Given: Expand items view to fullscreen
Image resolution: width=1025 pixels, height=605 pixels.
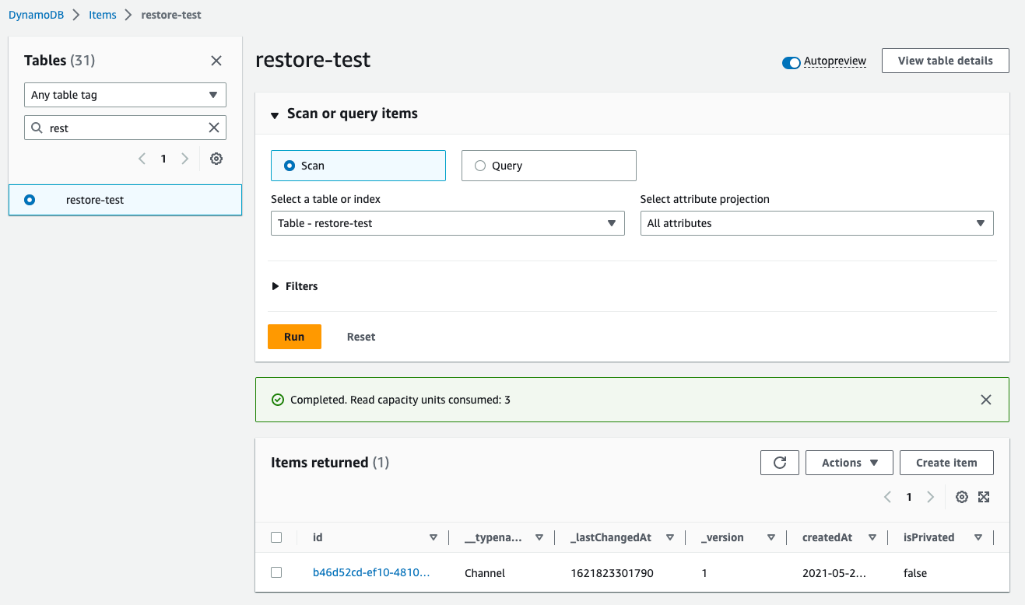Looking at the screenshot, I should tap(984, 496).
